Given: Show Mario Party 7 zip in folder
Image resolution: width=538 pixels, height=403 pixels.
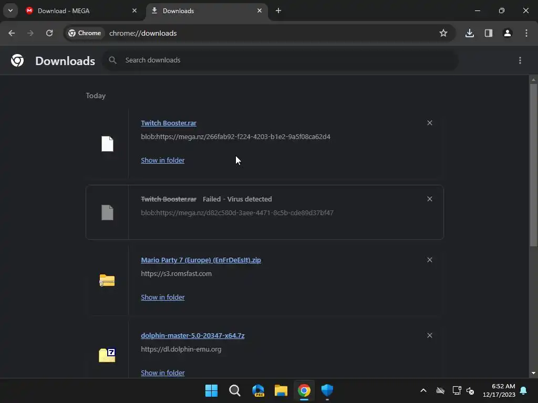Looking at the screenshot, I should point(163,298).
